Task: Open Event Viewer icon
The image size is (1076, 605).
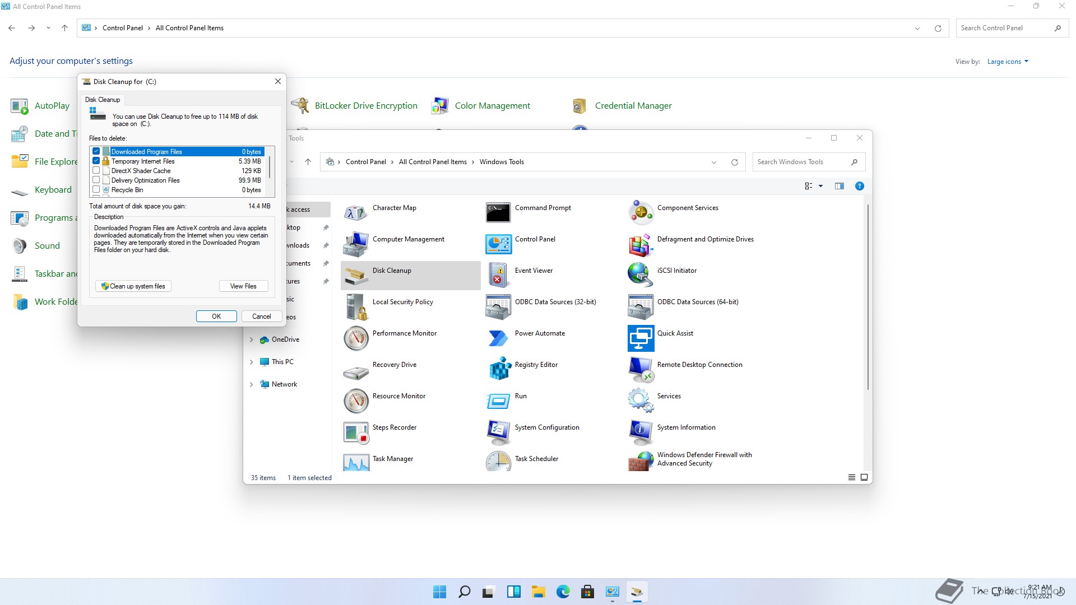Action: [498, 276]
